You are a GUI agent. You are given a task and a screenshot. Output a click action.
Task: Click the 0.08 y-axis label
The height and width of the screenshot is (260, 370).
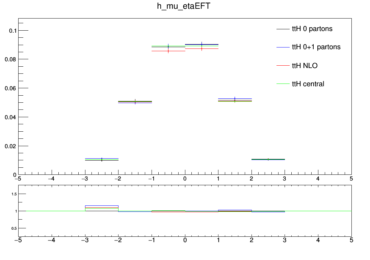[10, 59]
